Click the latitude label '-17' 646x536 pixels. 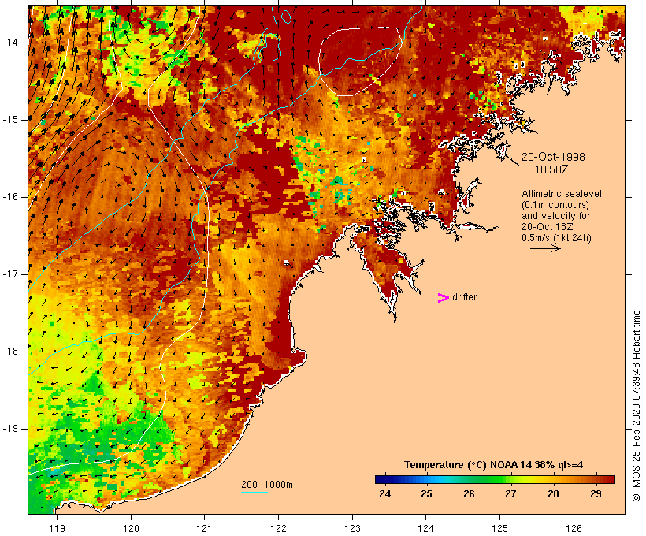pyautogui.click(x=10, y=274)
